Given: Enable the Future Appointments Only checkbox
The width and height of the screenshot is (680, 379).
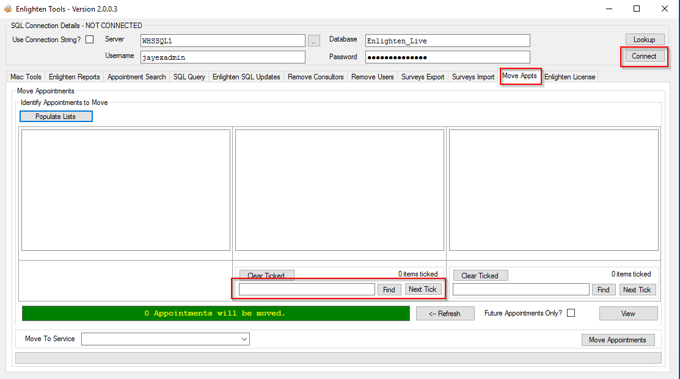Looking at the screenshot, I should pos(571,312).
